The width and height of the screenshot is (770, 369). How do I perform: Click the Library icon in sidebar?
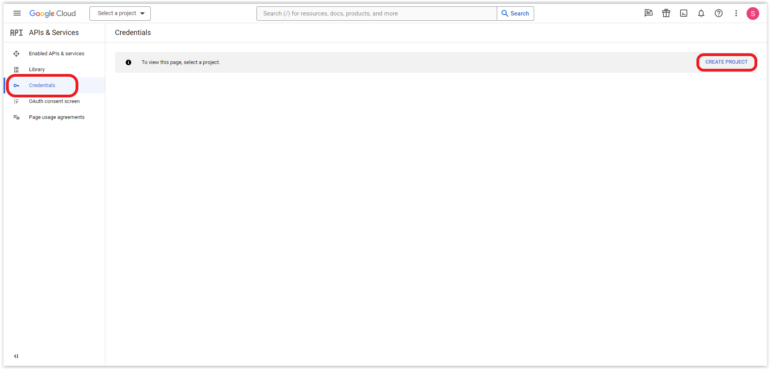(16, 69)
